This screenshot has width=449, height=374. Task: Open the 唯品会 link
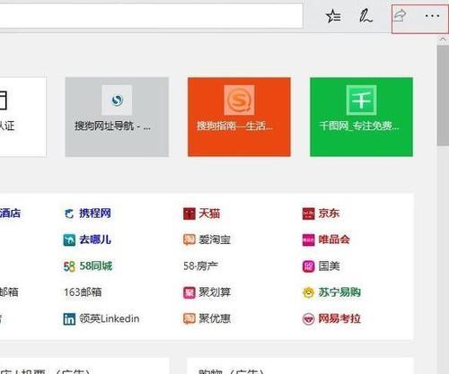tap(334, 239)
